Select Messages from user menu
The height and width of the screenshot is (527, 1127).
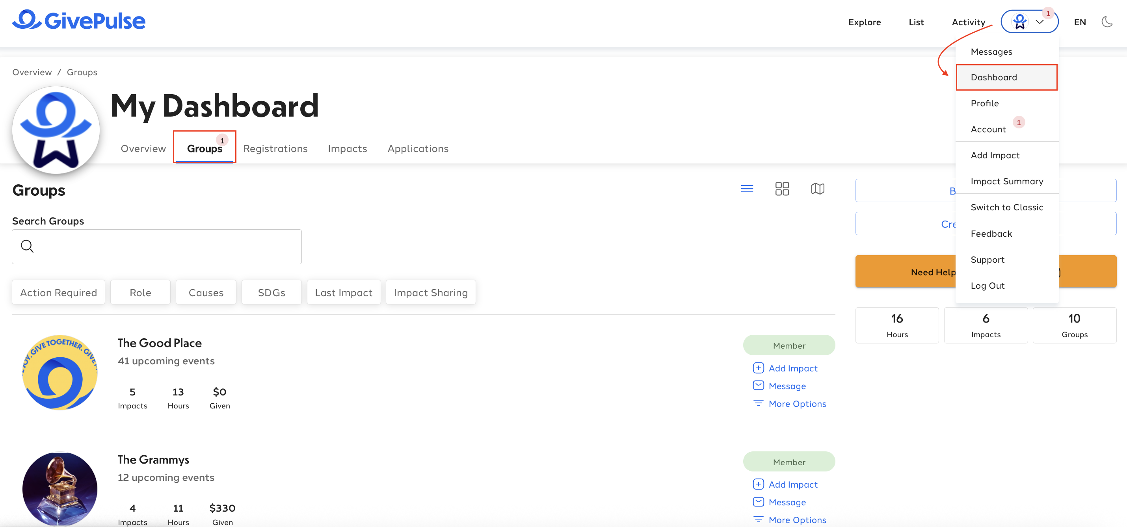(1007, 52)
